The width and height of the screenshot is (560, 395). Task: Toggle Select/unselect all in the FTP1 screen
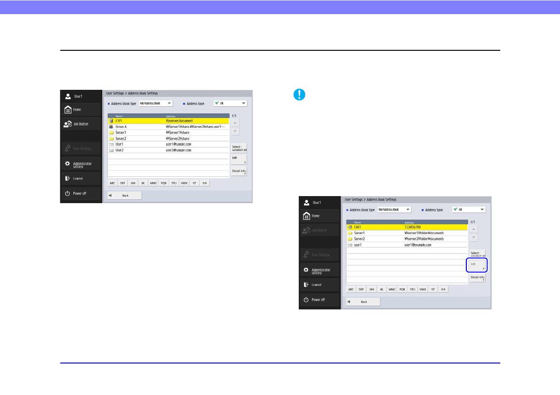tap(239, 148)
